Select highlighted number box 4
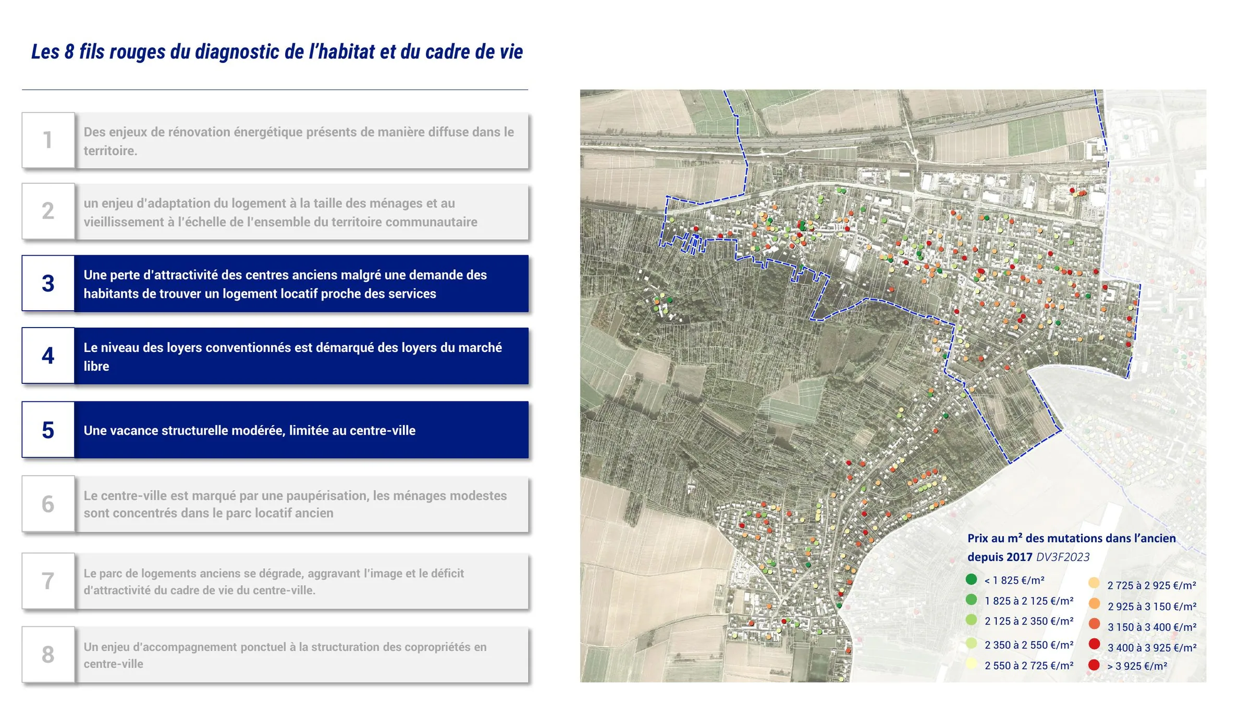Image resolution: width=1251 pixels, height=703 pixels. 48,356
